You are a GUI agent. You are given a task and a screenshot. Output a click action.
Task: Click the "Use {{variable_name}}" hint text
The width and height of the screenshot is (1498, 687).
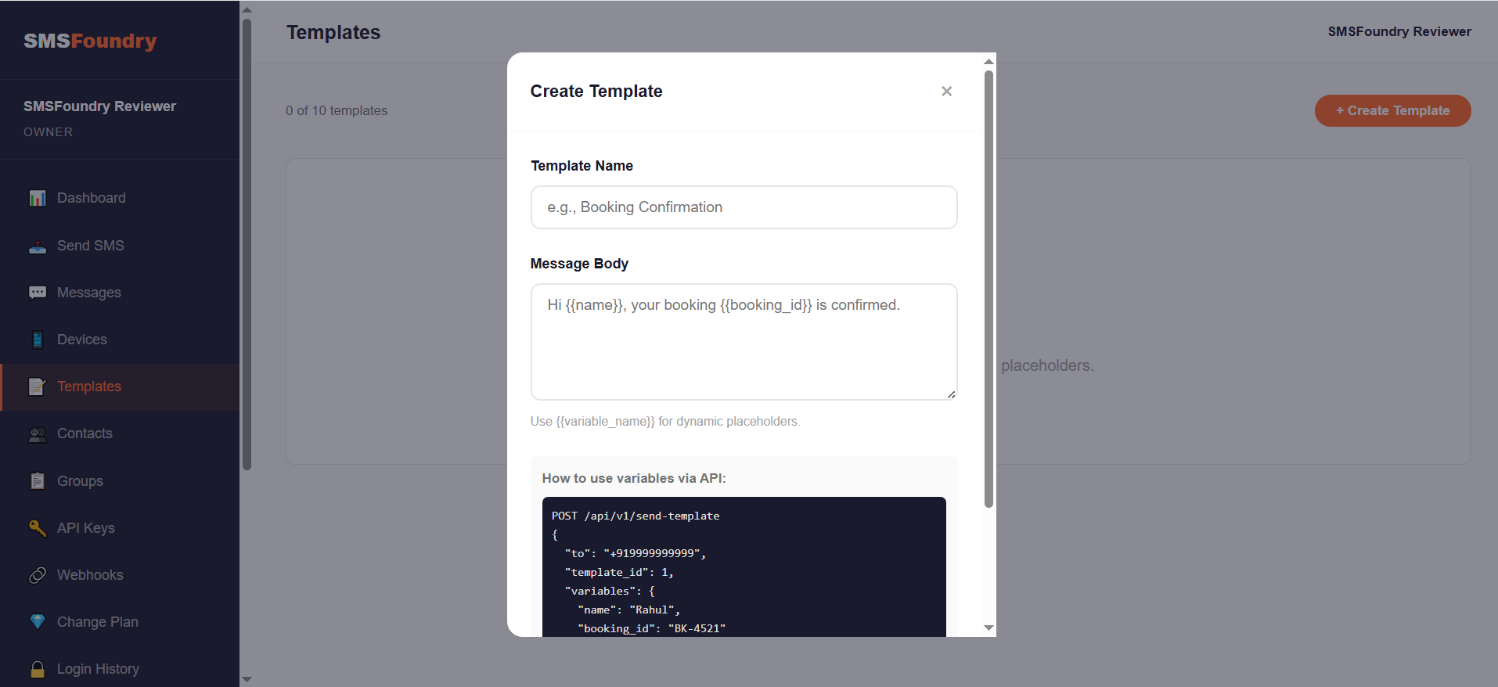tap(665, 421)
